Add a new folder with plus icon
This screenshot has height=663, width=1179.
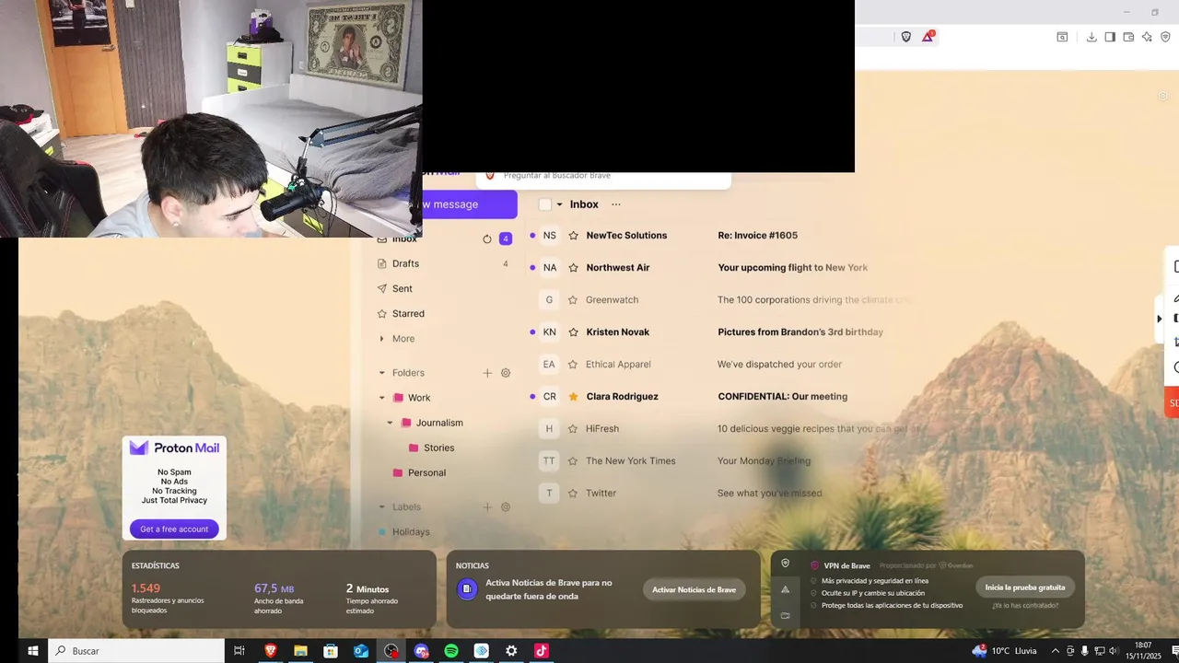click(x=487, y=373)
